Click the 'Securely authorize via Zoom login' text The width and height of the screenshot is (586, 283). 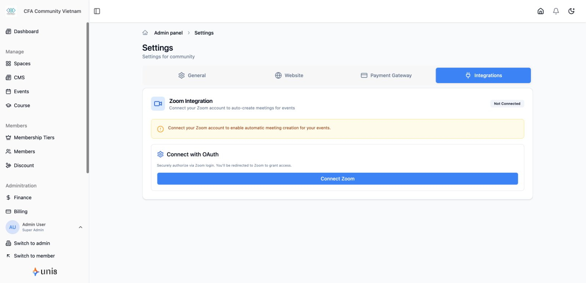click(x=224, y=165)
